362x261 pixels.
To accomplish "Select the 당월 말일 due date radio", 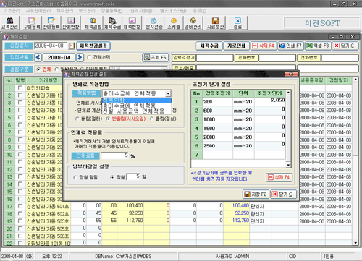I will [75, 177].
